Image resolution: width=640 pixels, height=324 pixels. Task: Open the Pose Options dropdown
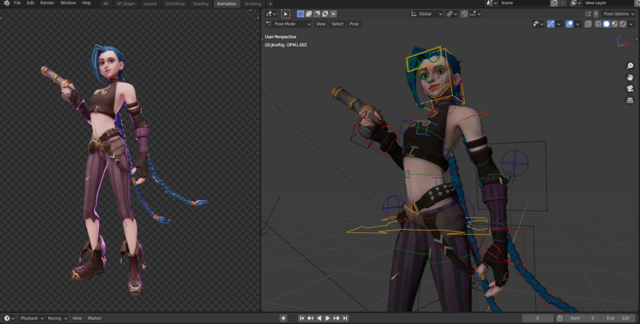pos(619,14)
